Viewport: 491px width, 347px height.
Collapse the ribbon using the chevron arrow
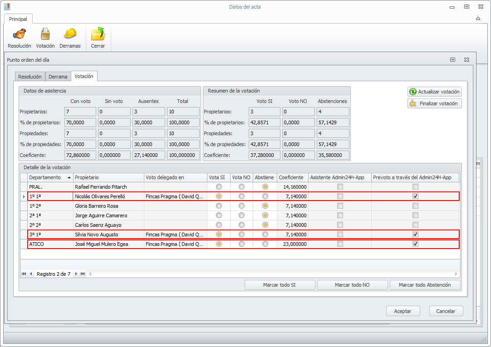(x=478, y=19)
